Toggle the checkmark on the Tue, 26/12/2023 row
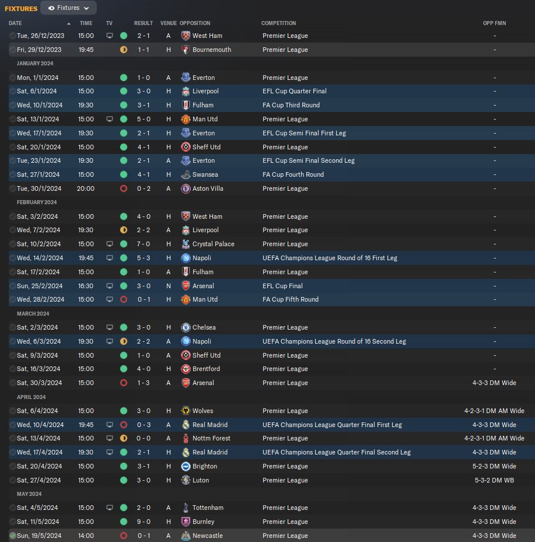This screenshot has height=542, width=535. coord(13,36)
